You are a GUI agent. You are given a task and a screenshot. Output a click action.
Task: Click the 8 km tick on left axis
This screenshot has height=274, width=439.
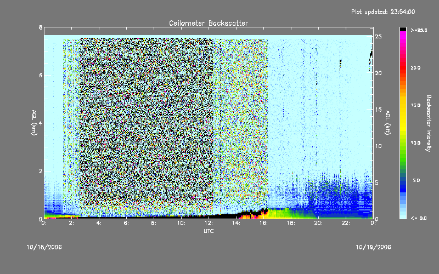(x=41, y=27)
